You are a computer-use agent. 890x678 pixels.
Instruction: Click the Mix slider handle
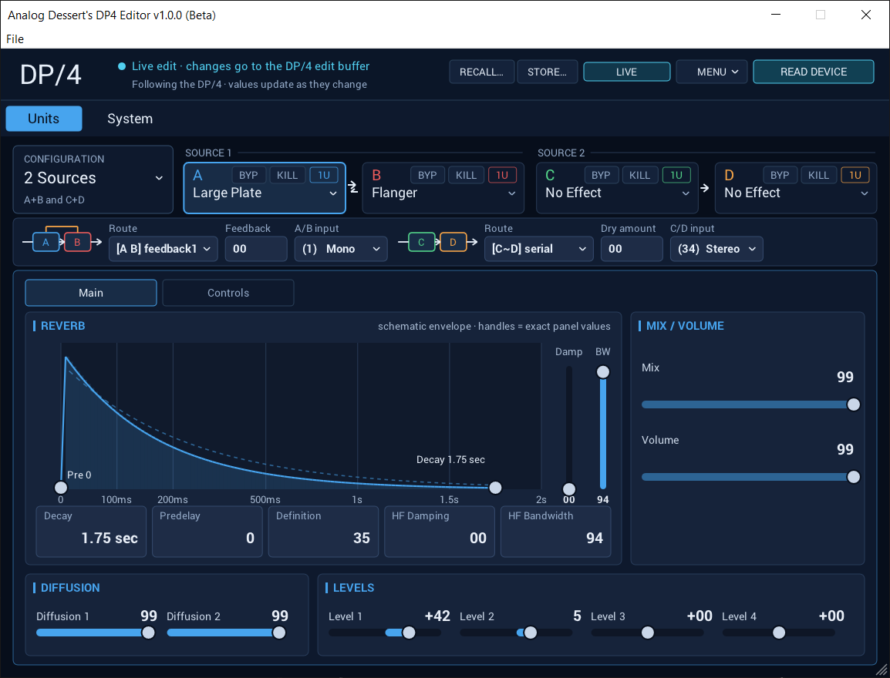point(853,404)
